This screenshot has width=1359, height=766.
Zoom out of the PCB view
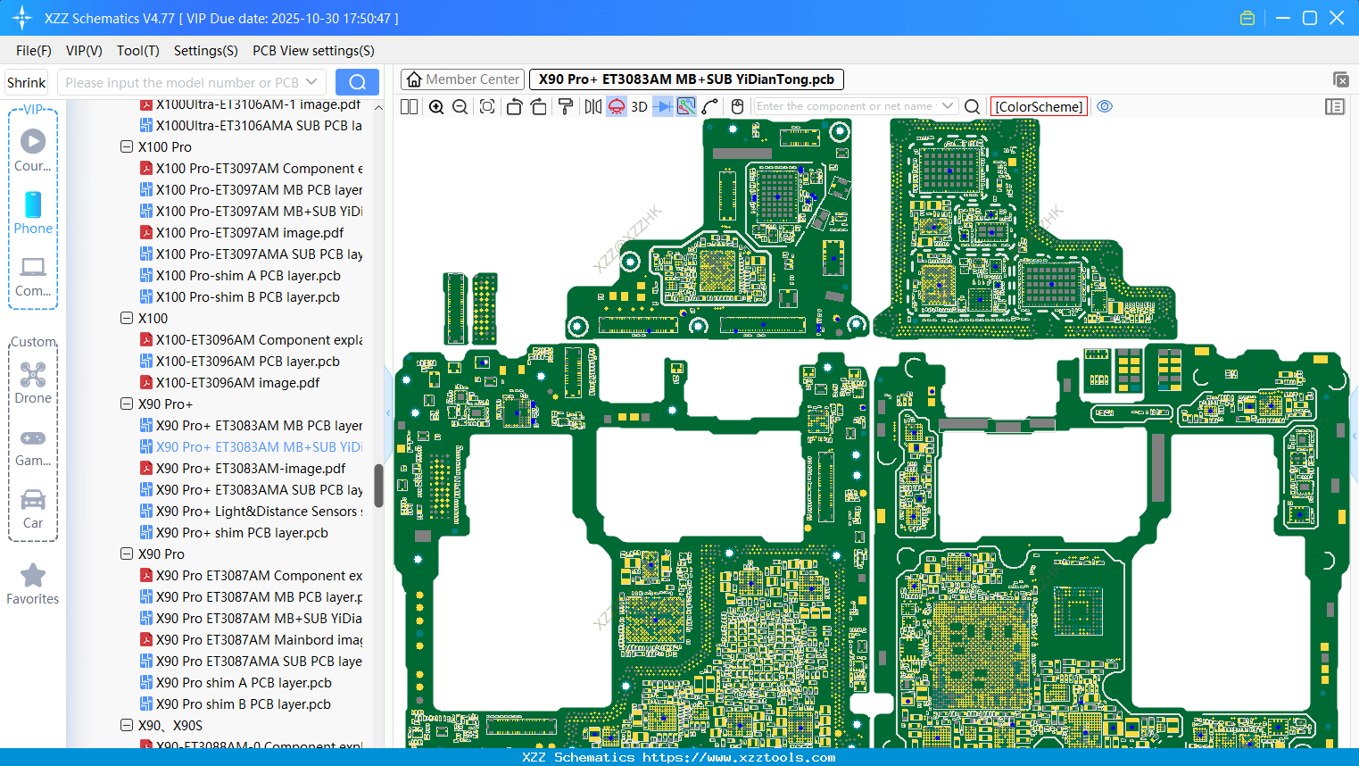click(x=460, y=106)
